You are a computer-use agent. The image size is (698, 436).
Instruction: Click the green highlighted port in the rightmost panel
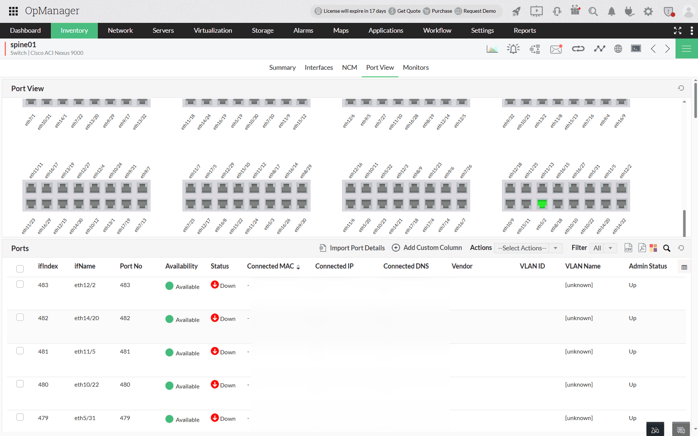pyautogui.click(x=542, y=203)
